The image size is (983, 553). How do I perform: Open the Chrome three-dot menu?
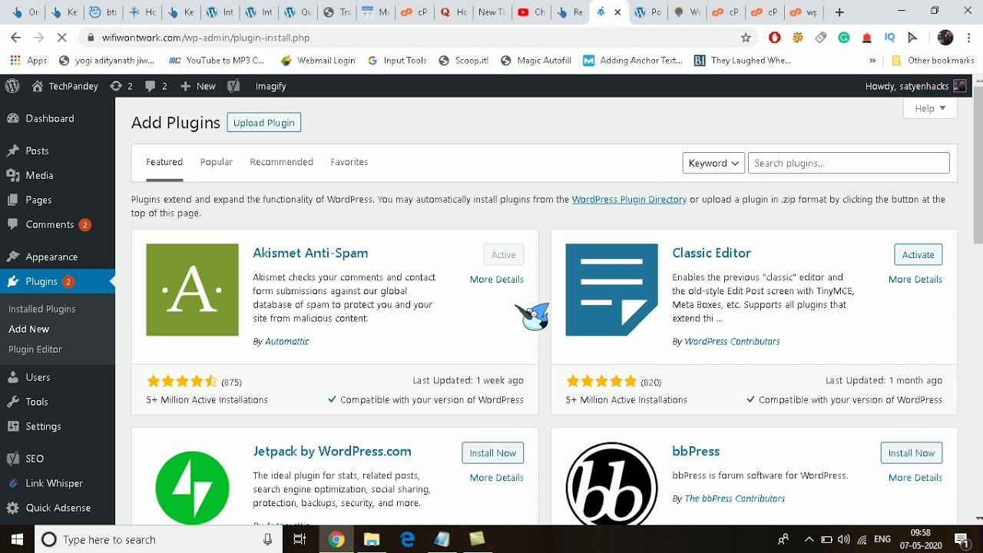[x=970, y=38]
